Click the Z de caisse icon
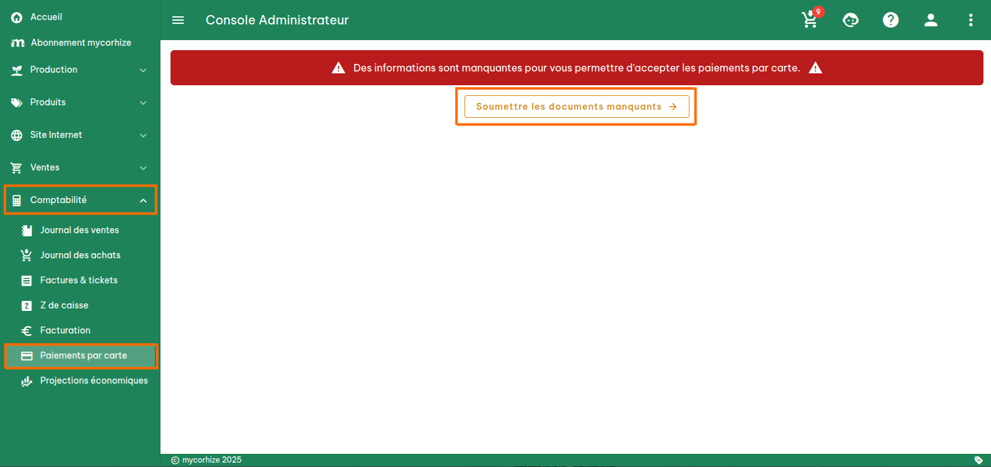This screenshot has height=467, width=991. point(26,306)
